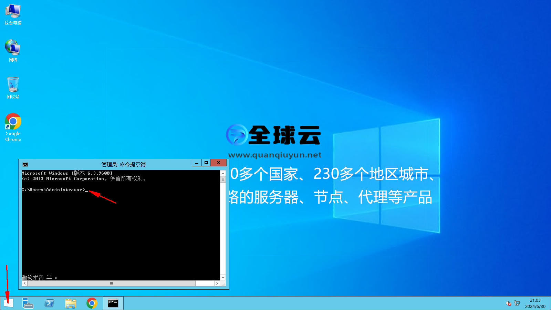The height and width of the screenshot is (310, 551).
Task: Click the console scroll left arrow
Action: point(24,283)
